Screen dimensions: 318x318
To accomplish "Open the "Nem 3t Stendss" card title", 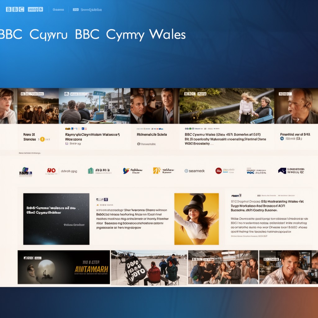I will (30, 137).
